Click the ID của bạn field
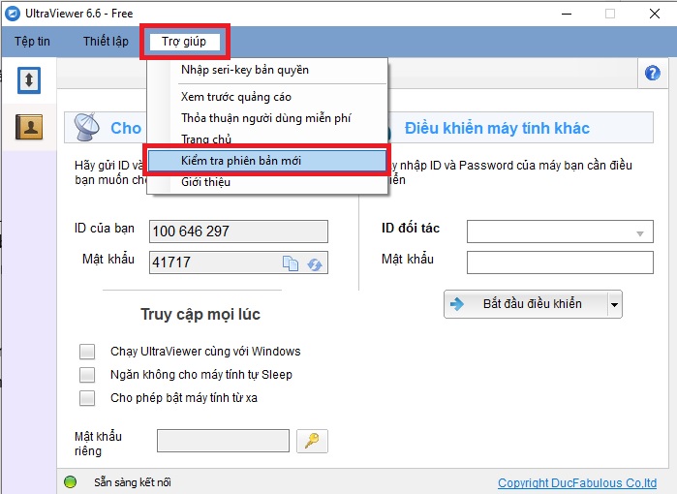 click(238, 232)
